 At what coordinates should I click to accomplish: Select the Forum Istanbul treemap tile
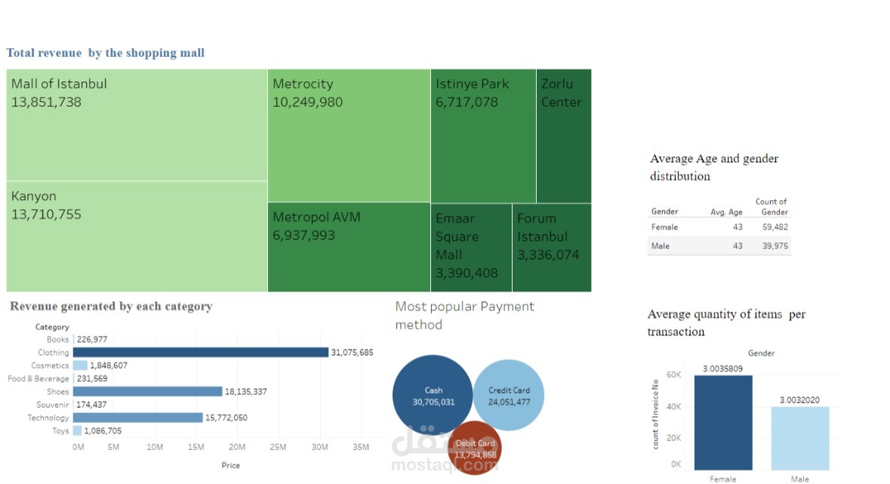pos(553,248)
